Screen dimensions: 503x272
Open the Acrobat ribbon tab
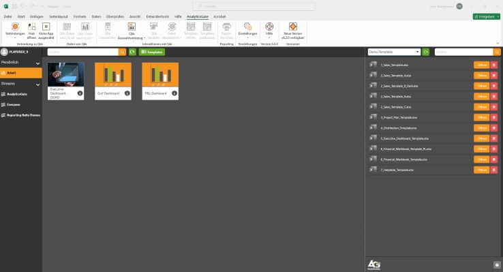(x=219, y=16)
